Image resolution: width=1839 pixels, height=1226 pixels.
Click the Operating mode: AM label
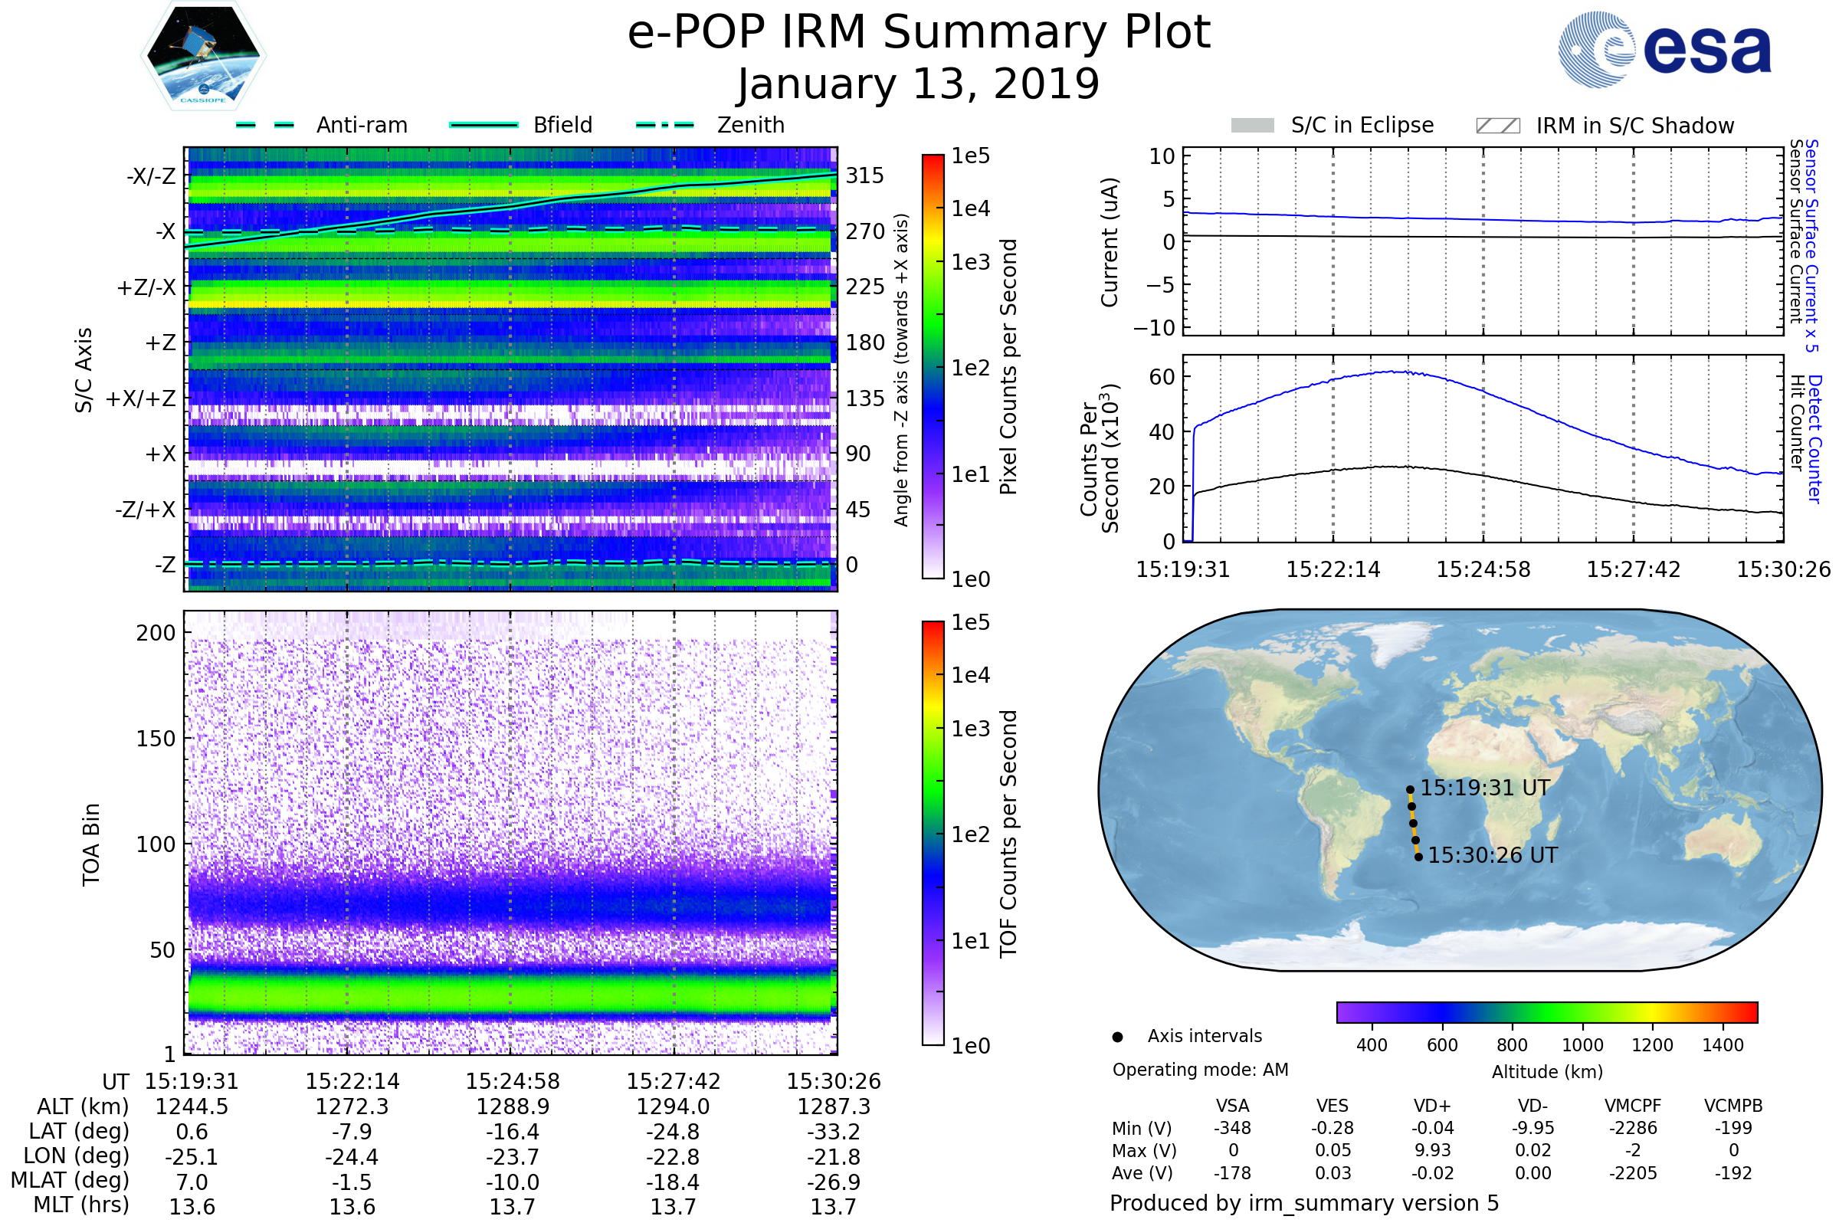pyautogui.click(x=1199, y=1070)
